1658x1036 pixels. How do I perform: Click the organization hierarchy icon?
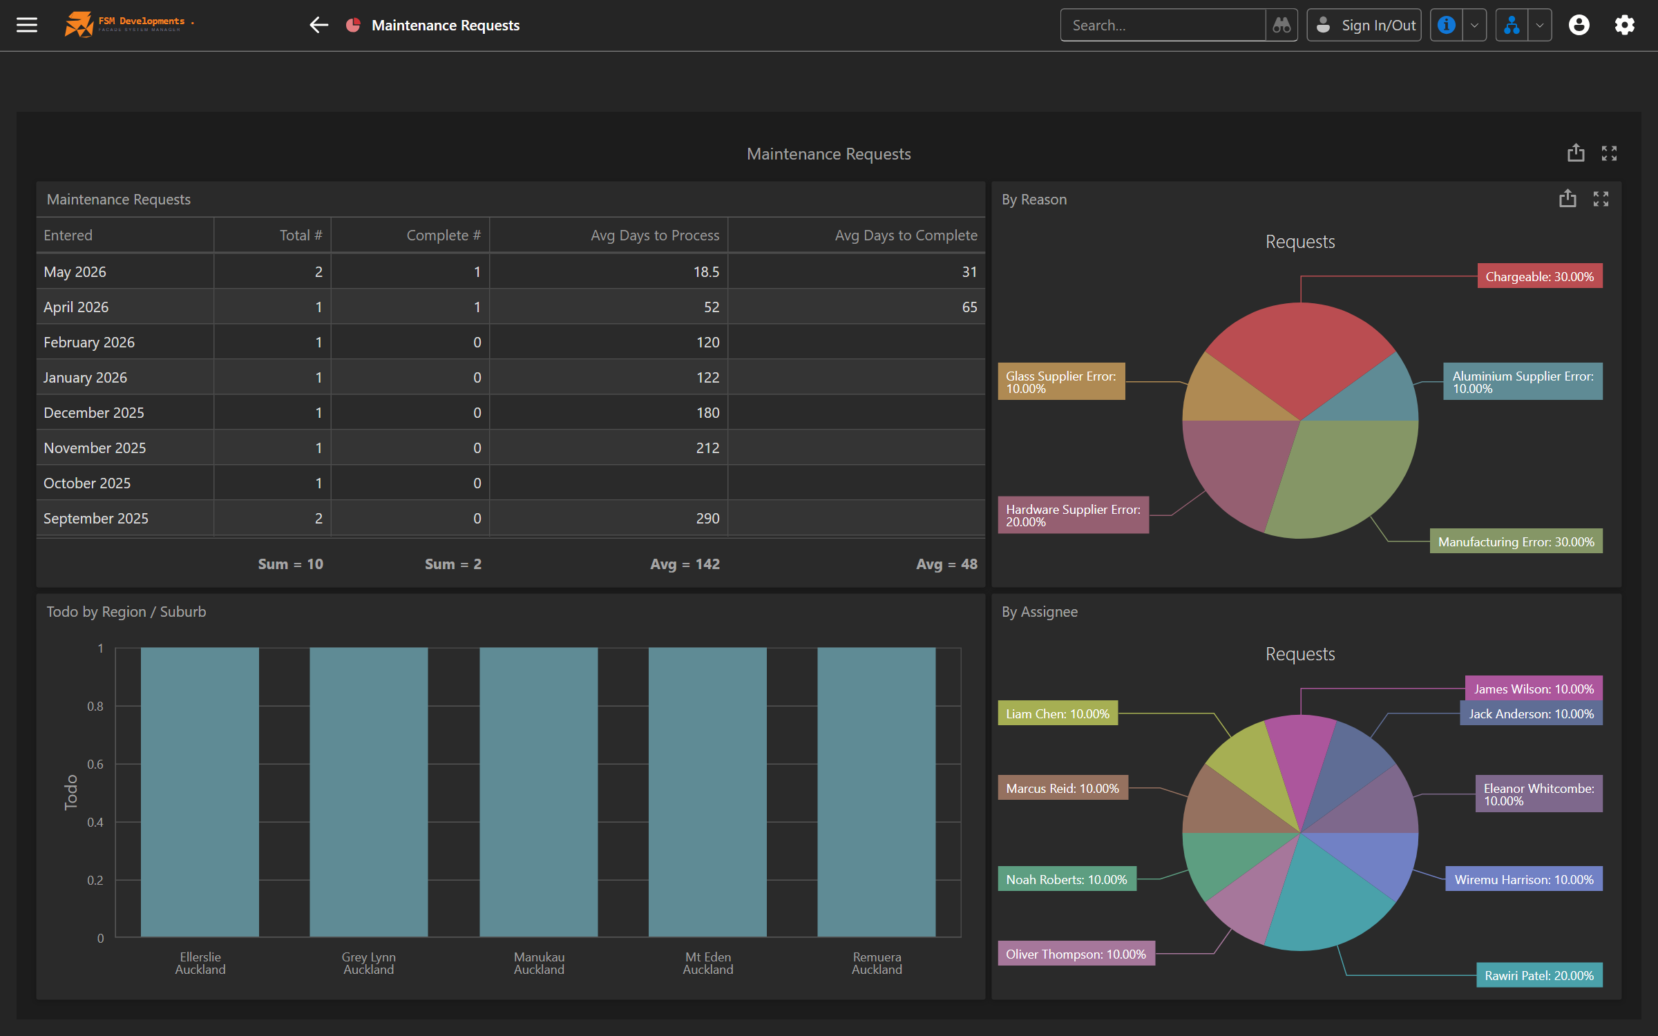(1512, 25)
